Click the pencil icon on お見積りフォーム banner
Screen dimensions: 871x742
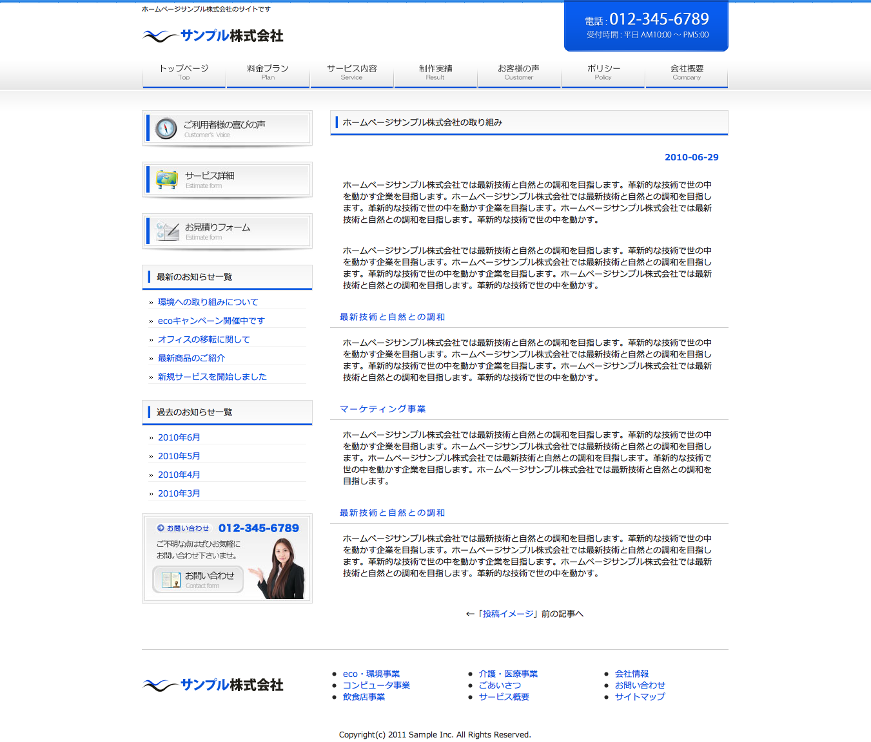point(168,231)
